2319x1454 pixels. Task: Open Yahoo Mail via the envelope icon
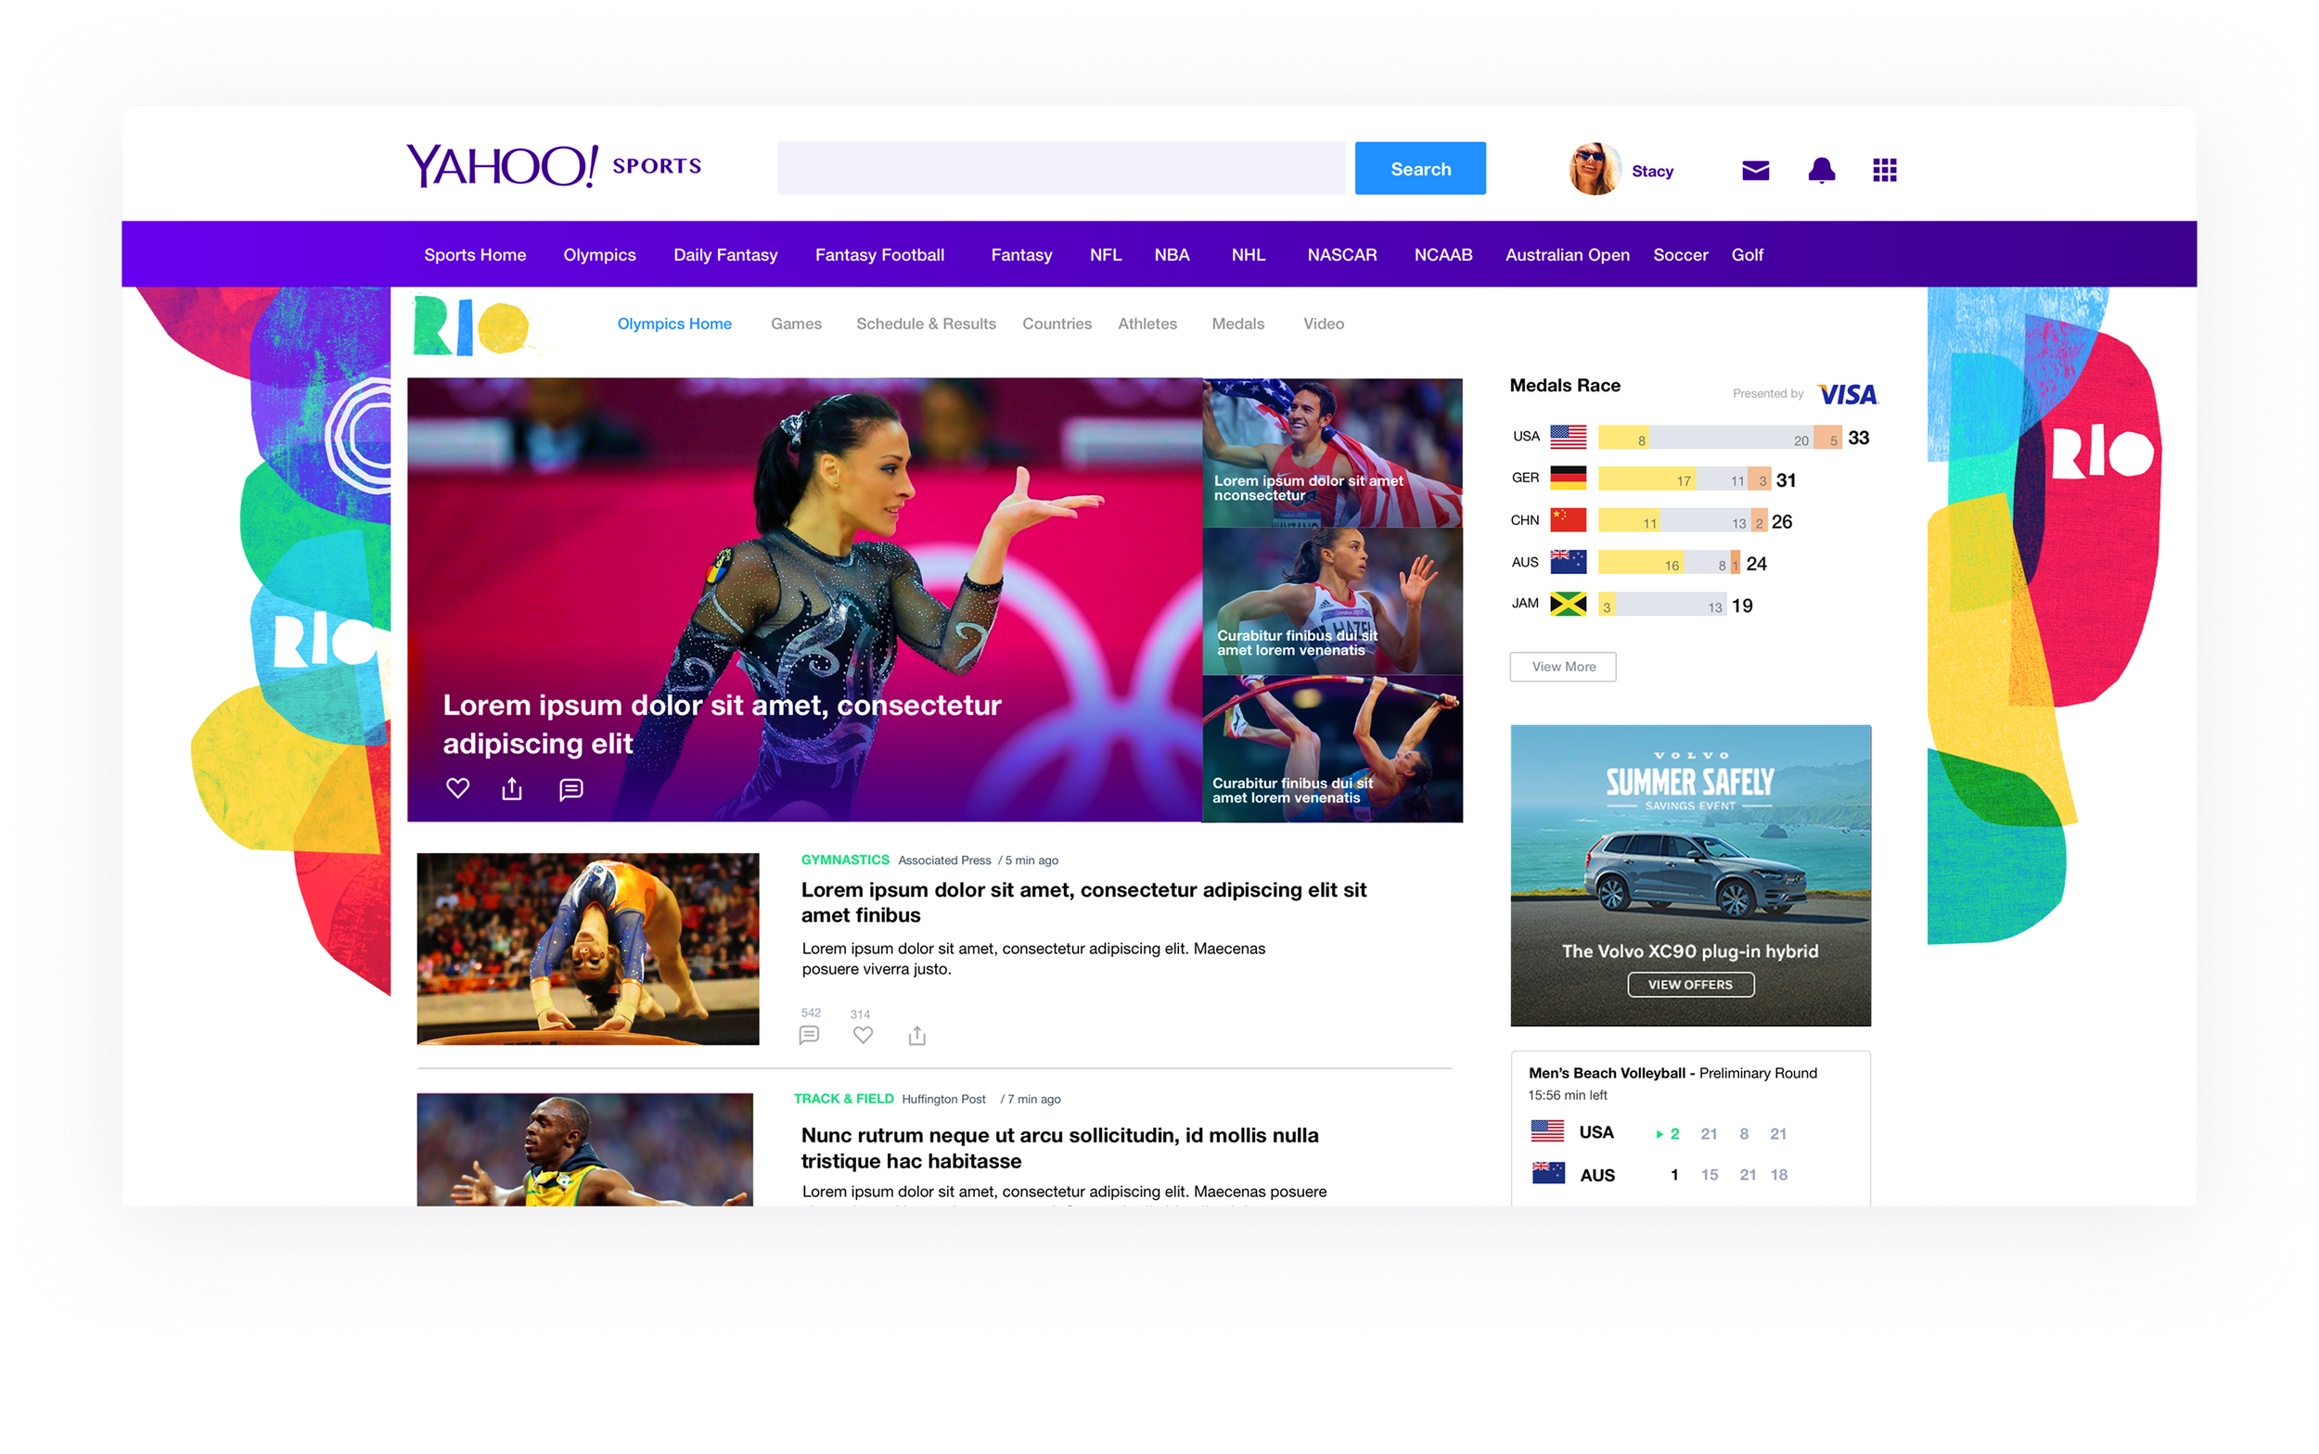(x=1754, y=171)
